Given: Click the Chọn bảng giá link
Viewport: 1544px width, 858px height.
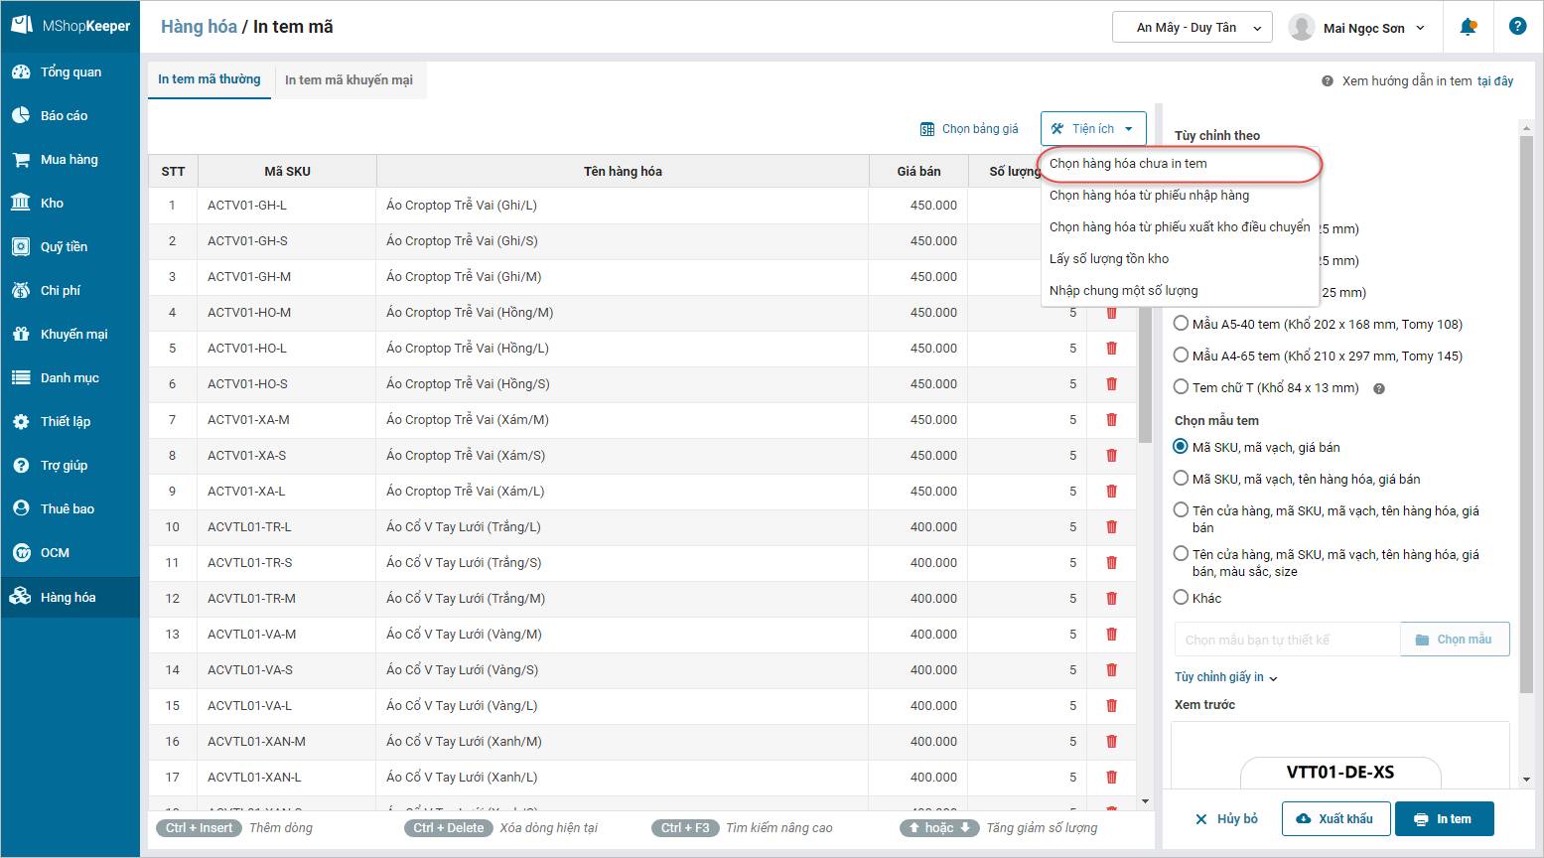Looking at the screenshot, I should 980,129.
